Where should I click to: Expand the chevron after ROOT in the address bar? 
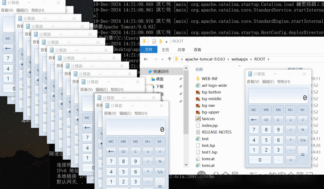point(268,59)
